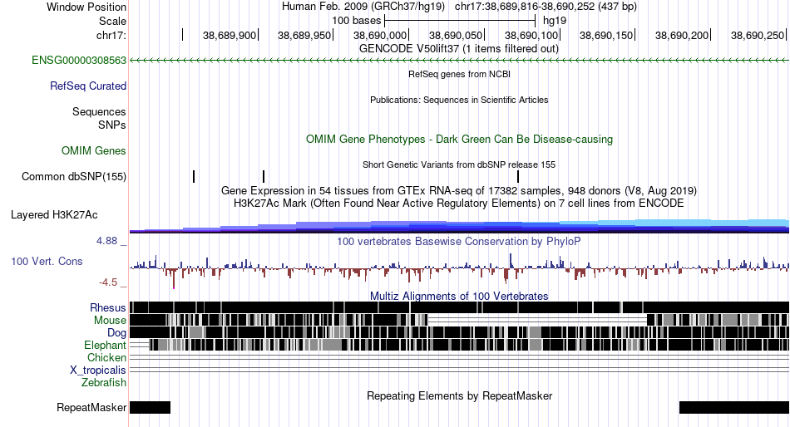The height and width of the screenshot is (427, 790).
Task: Click the chr17: base position label
Action: (x=111, y=35)
